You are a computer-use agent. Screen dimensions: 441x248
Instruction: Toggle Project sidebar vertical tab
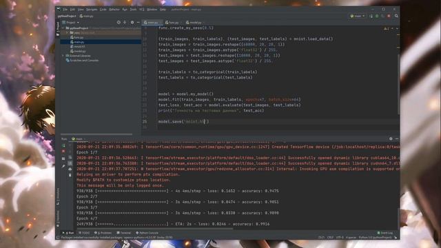(x=58, y=29)
